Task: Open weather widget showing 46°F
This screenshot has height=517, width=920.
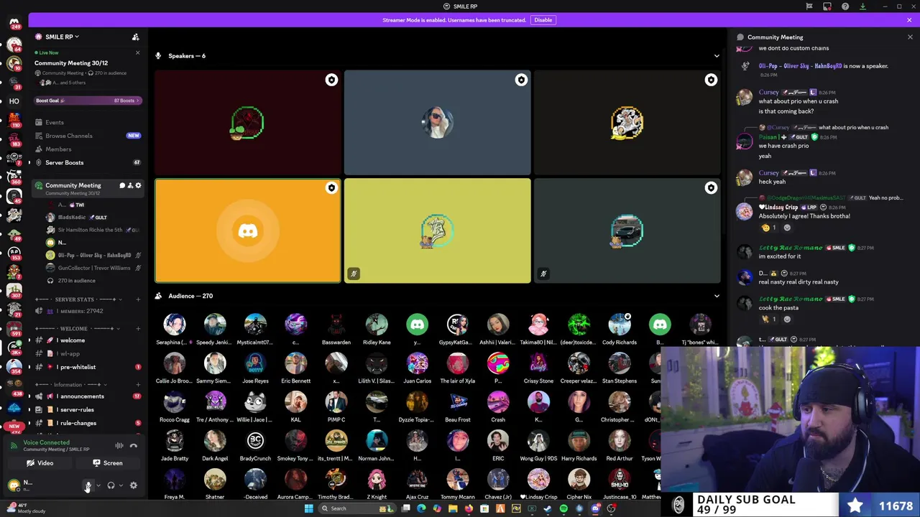Action: coord(27,508)
